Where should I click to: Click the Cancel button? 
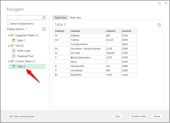157,116
